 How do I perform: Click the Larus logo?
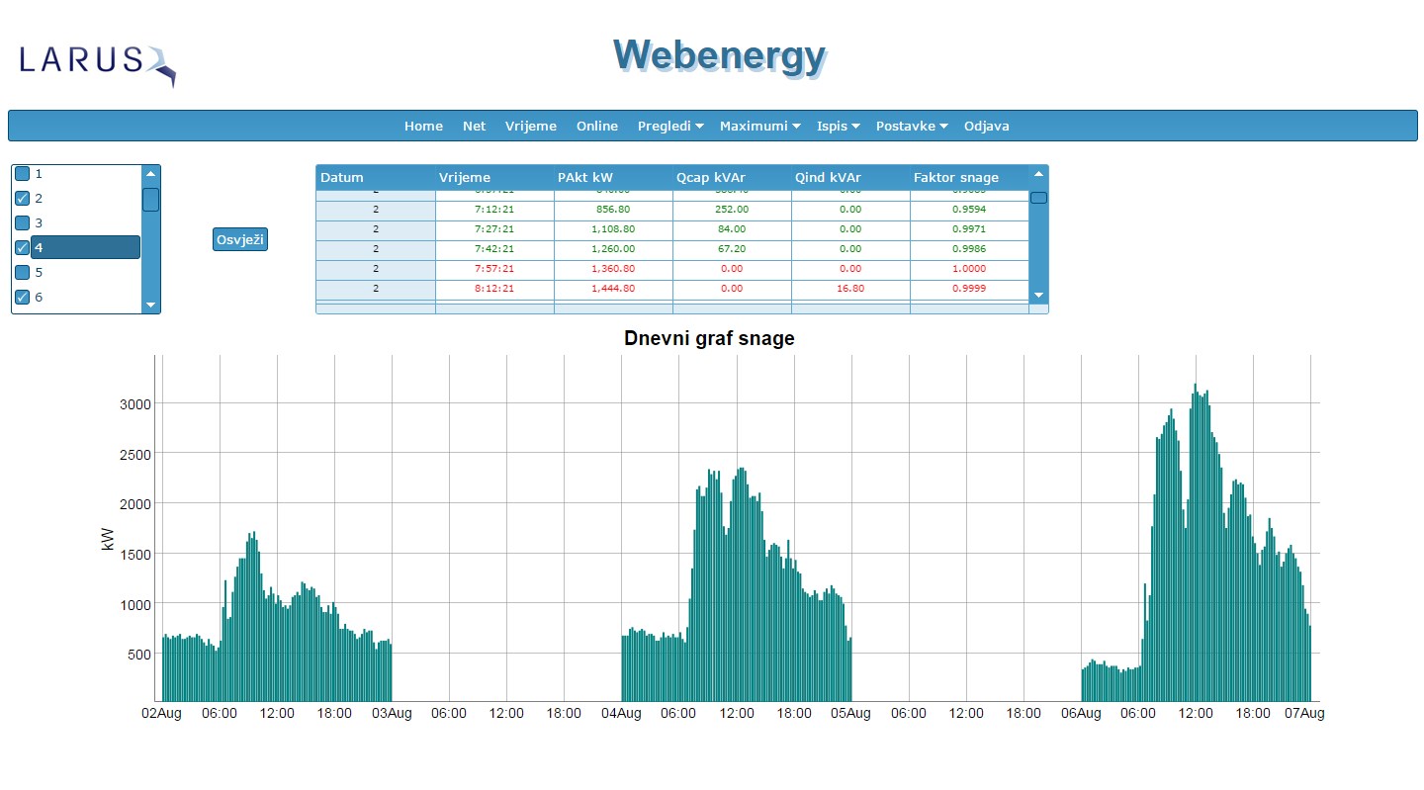pos(97,63)
